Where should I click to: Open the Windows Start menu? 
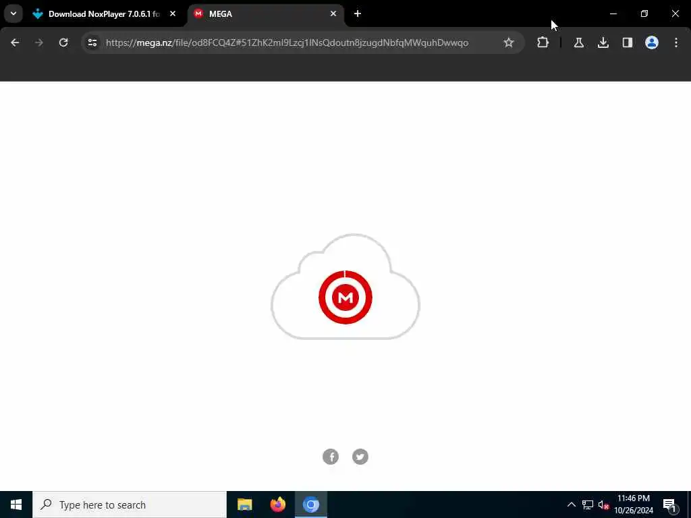(x=16, y=505)
